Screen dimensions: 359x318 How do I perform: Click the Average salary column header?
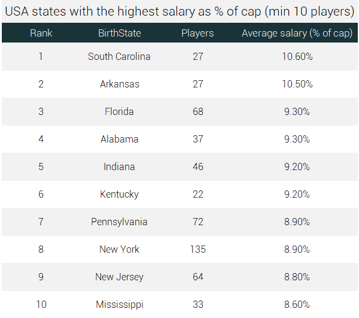click(x=297, y=33)
